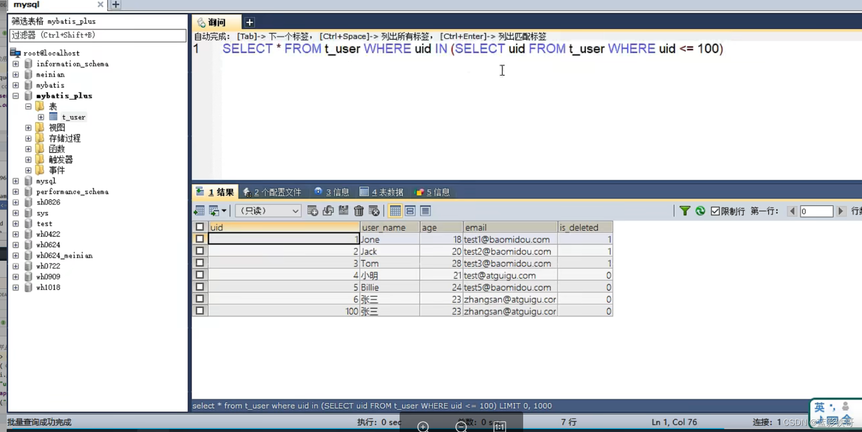This screenshot has width=862, height=432.
Task: Expand the performance_schema database
Action: (x=16, y=192)
